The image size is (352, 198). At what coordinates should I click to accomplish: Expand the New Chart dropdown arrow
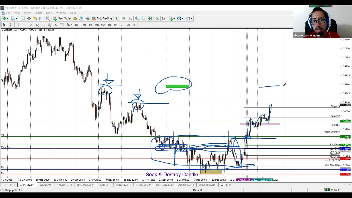(x=8, y=18)
